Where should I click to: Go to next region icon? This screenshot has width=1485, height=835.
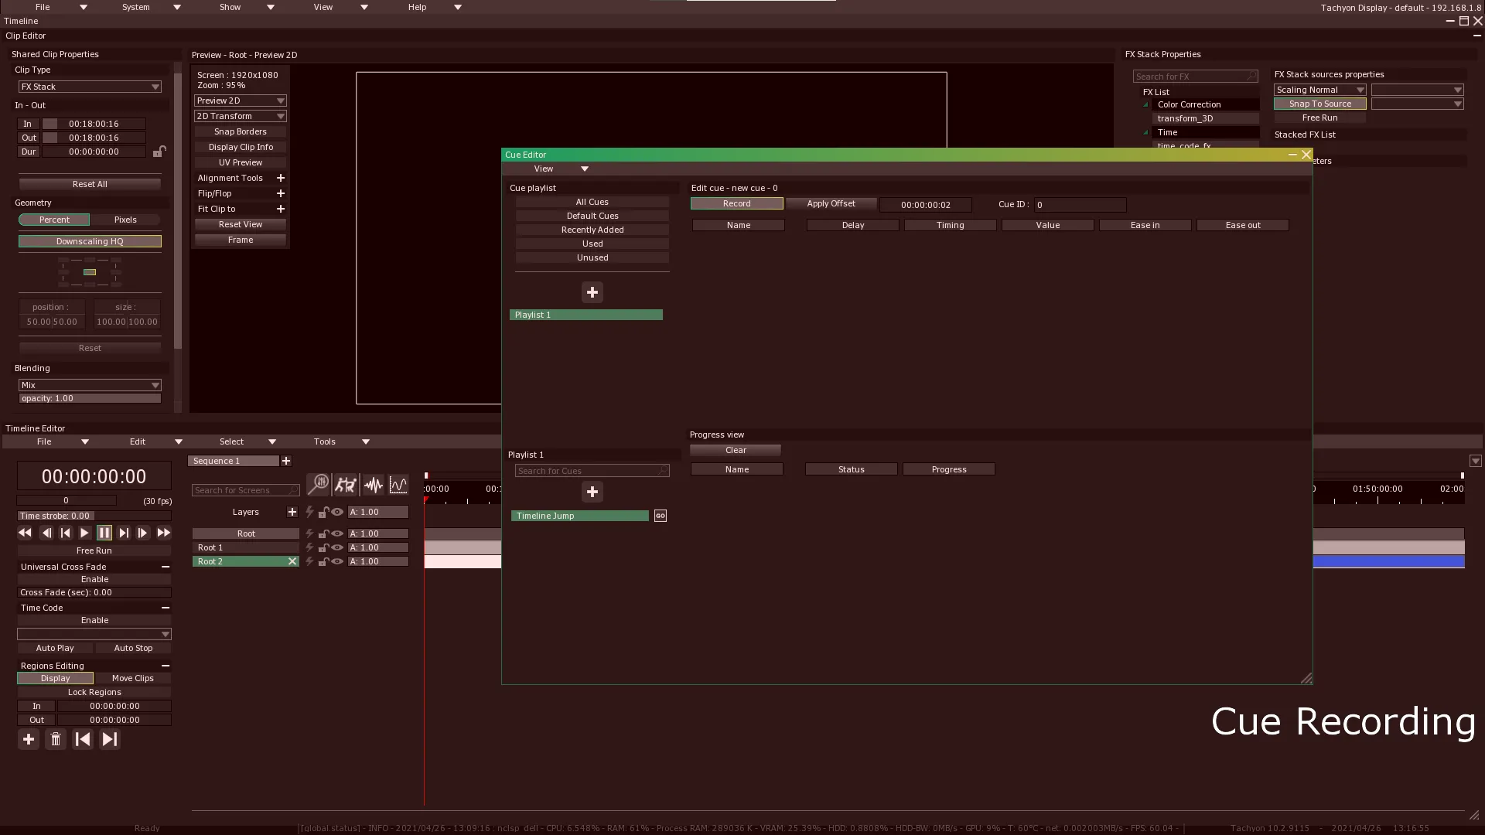pos(110,740)
